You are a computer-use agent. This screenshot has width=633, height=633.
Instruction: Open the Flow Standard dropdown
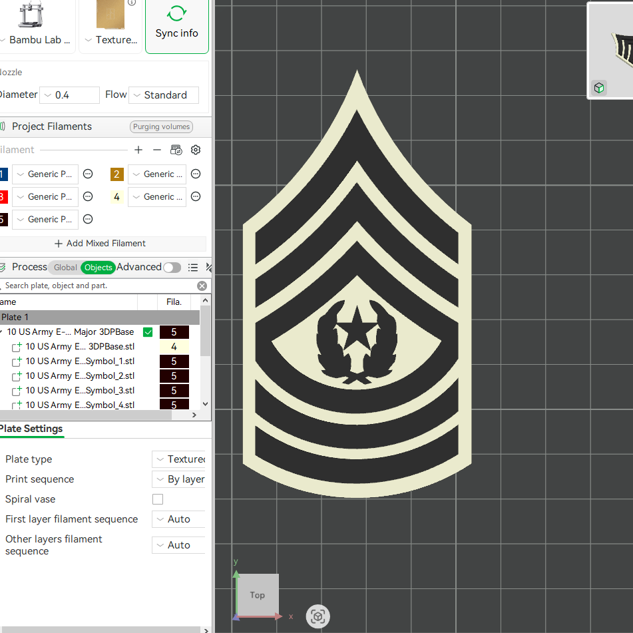(x=164, y=95)
